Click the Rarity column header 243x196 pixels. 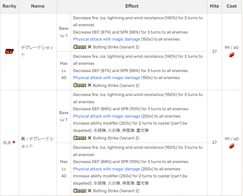pos(9,6)
